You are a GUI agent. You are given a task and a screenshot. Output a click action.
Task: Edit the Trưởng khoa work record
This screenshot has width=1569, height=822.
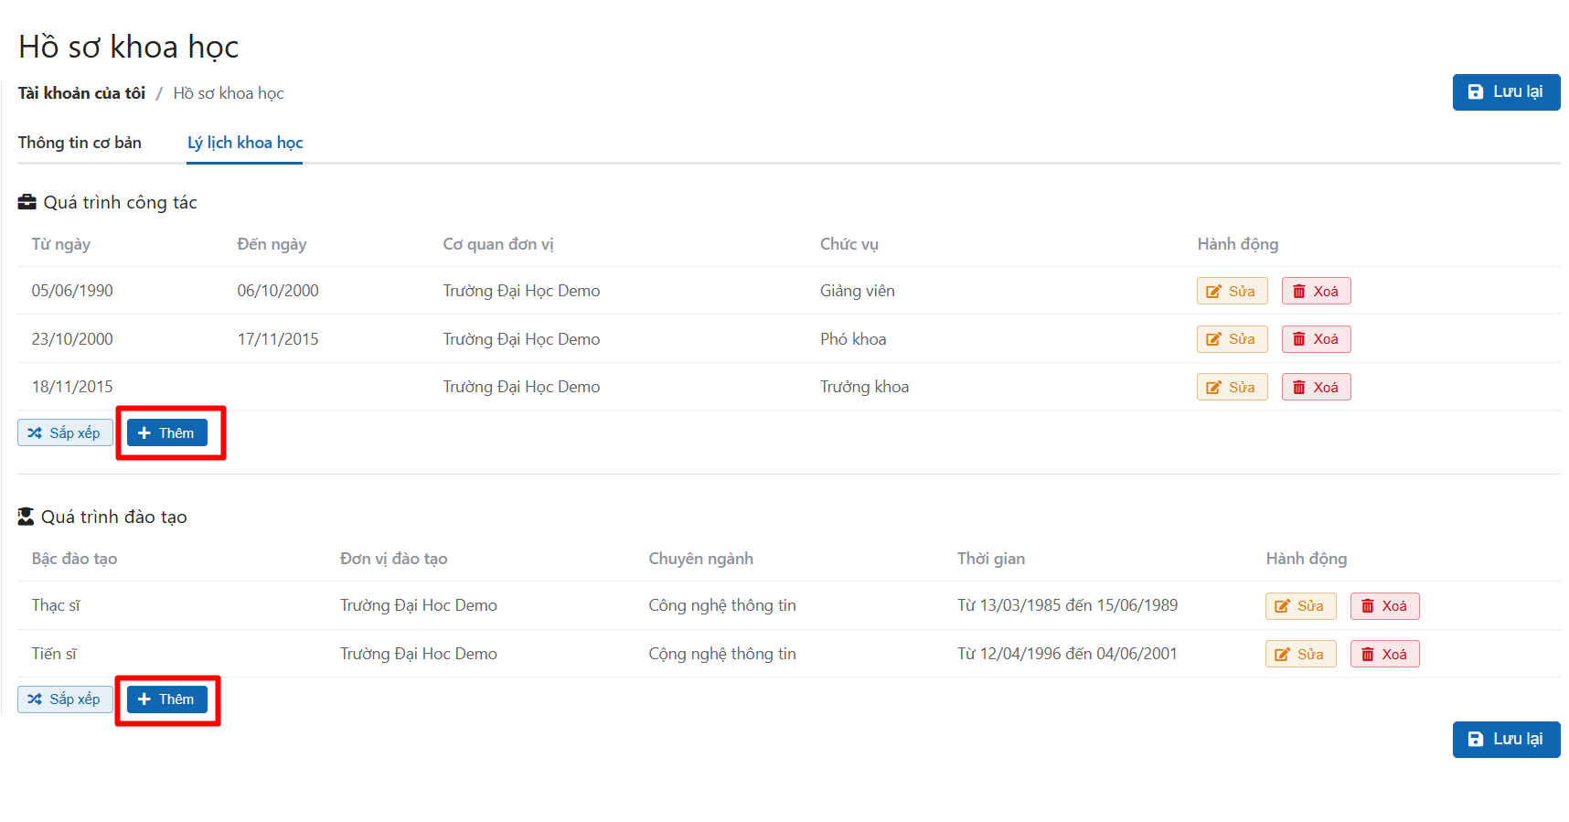click(1231, 388)
